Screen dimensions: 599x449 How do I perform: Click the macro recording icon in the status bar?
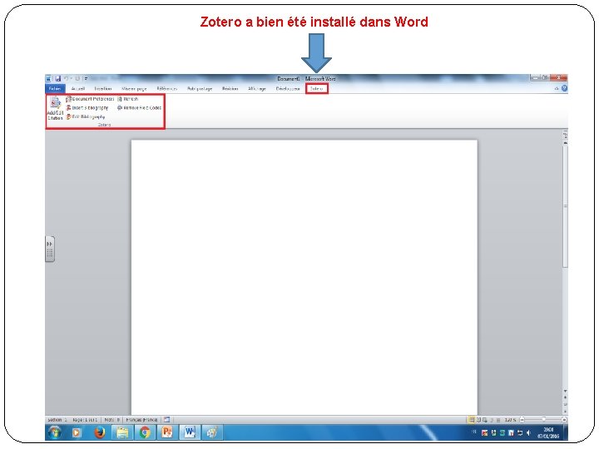(166, 420)
